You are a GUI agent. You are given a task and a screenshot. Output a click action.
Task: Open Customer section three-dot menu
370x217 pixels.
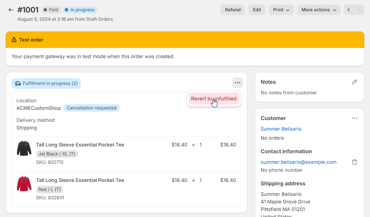pyautogui.click(x=354, y=118)
